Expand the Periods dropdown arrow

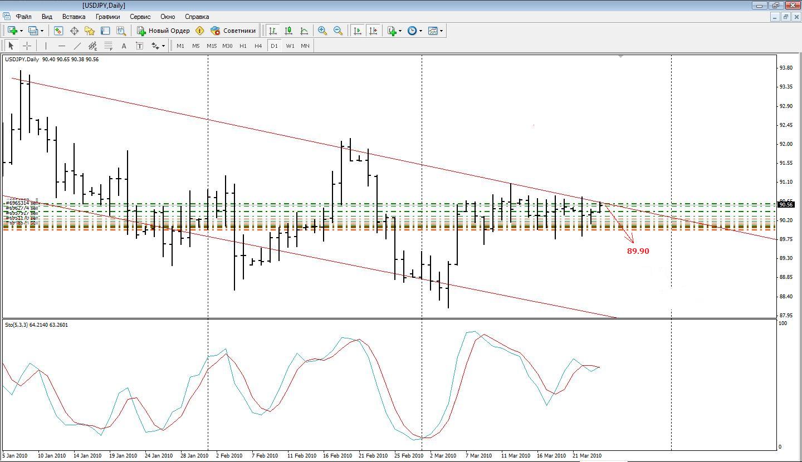click(x=420, y=31)
